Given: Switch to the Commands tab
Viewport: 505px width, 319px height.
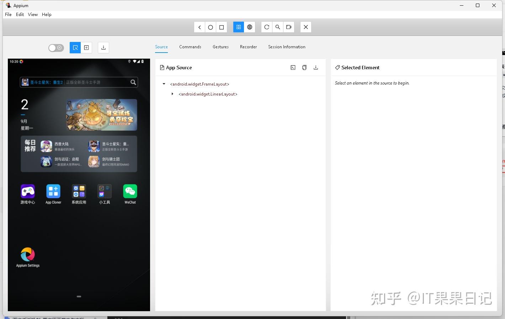Looking at the screenshot, I should (190, 47).
